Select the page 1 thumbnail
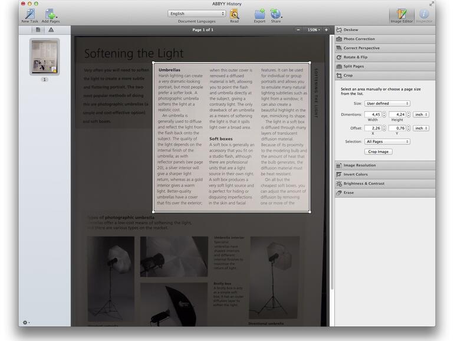454x341 pixels. coord(44,58)
